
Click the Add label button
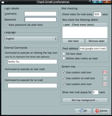point(73,41)
